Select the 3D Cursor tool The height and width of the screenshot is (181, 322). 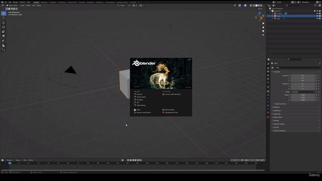tap(4, 18)
